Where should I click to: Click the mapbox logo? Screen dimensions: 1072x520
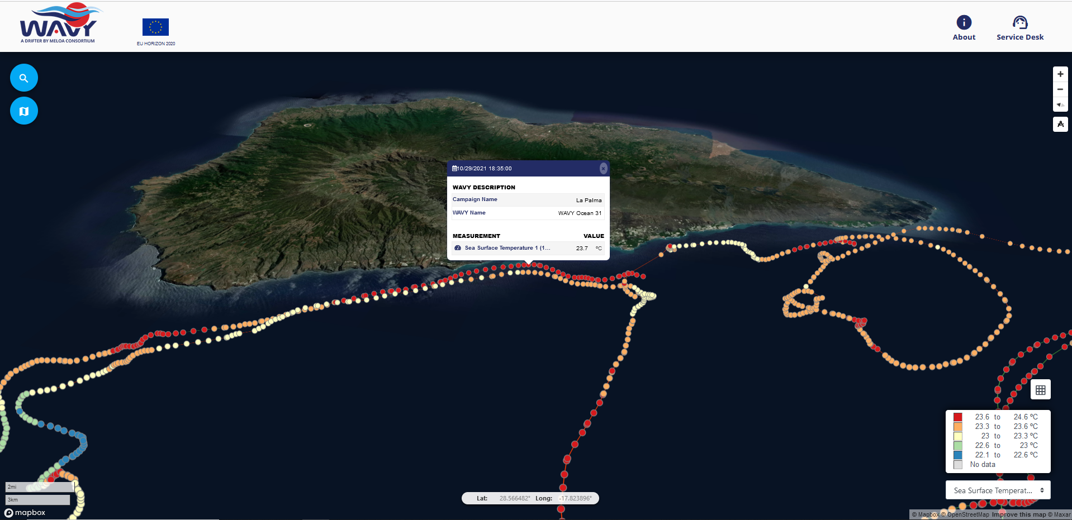(x=25, y=513)
